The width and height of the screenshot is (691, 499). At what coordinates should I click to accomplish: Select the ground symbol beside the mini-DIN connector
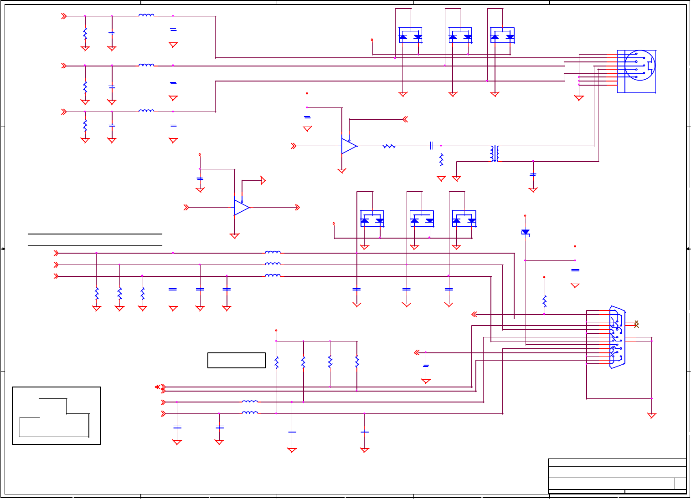pyautogui.click(x=579, y=97)
